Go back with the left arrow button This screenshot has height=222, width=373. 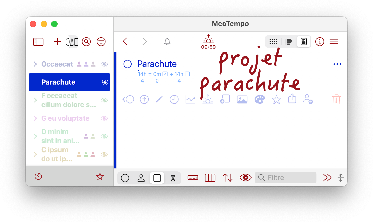[125, 42]
